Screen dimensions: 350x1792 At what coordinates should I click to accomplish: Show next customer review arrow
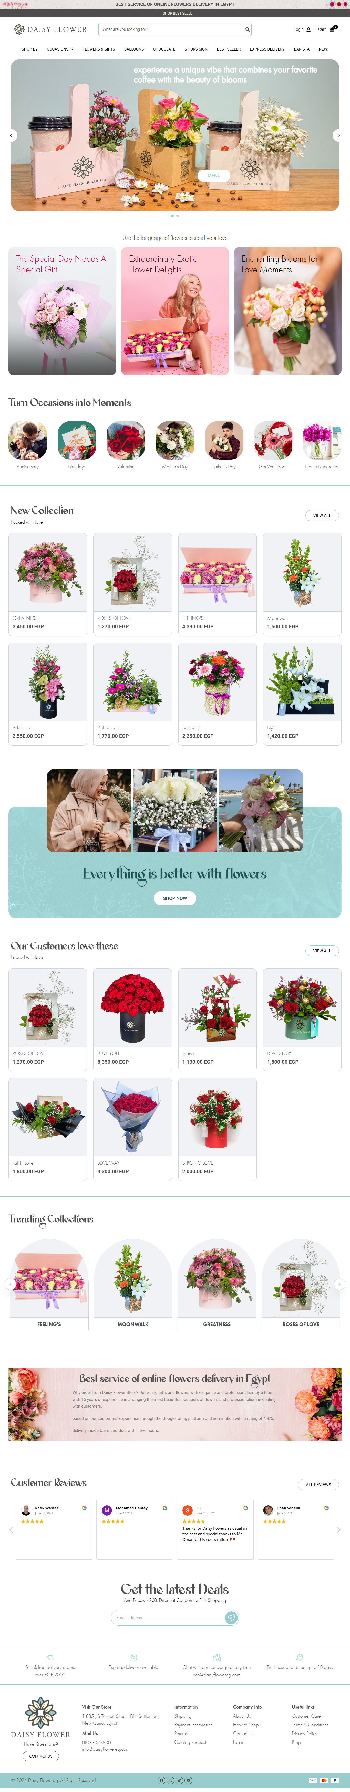pyautogui.click(x=338, y=1529)
